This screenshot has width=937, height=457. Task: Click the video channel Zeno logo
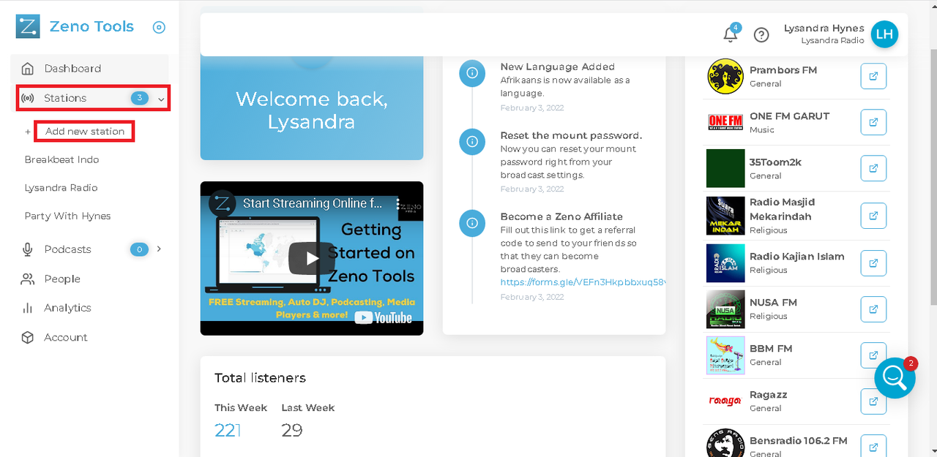click(x=221, y=203)
